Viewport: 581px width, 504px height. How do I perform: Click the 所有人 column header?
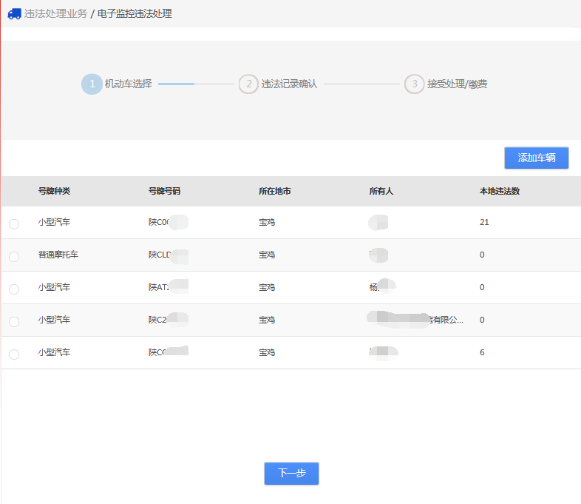(x=381, y=191)
